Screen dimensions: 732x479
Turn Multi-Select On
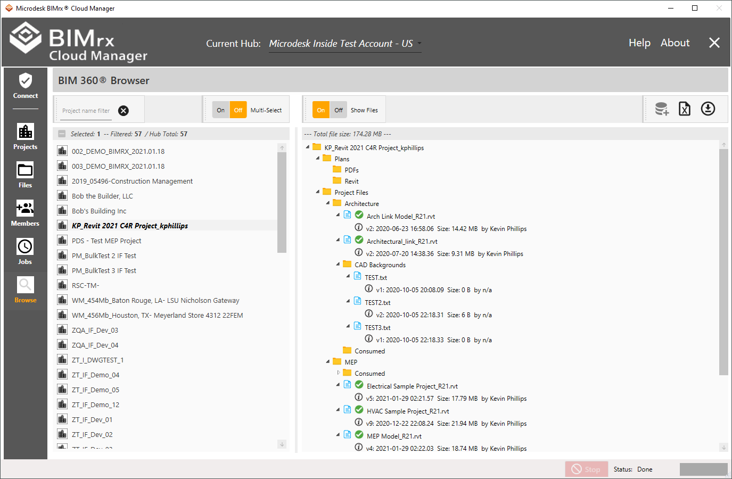pyautogui.click(x=221, y=110)
